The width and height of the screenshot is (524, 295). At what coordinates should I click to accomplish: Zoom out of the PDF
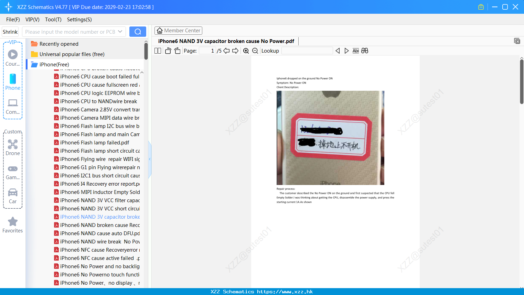pyautogui.click(x=255, y=51)
